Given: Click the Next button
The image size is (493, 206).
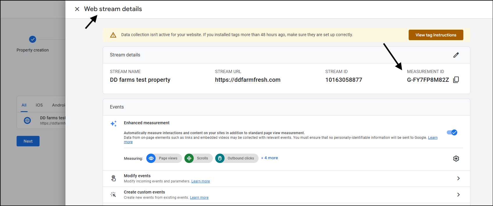Looking at the screenshot, I should tap(28, 141).
